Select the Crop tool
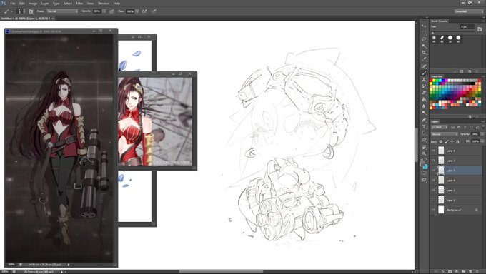The image size is (486, 274). (x=424, y=53)
